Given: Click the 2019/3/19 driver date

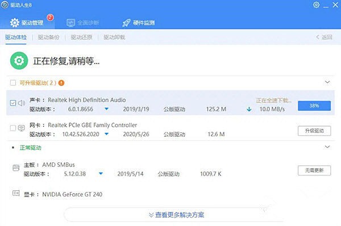Looking at the screenshot, I should [x=136, y=109].
